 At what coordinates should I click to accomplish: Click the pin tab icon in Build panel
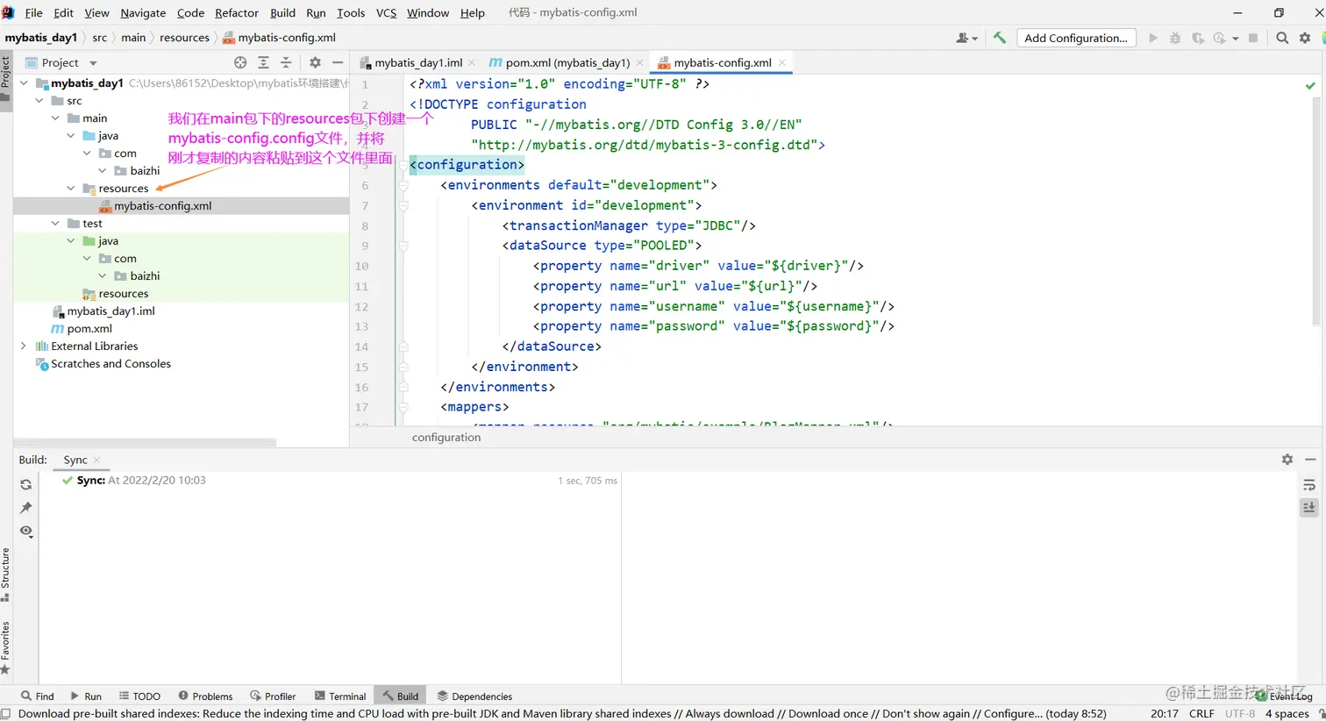26,507
